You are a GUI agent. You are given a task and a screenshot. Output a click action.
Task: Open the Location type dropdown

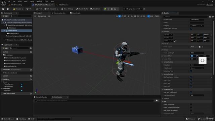click(168, 35)
